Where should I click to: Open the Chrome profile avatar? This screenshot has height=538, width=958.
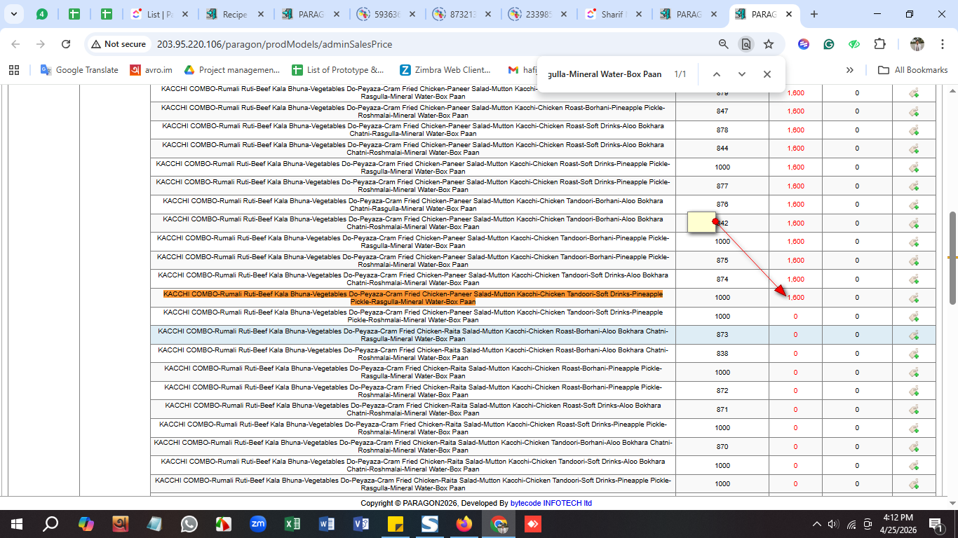coord(917,44)
